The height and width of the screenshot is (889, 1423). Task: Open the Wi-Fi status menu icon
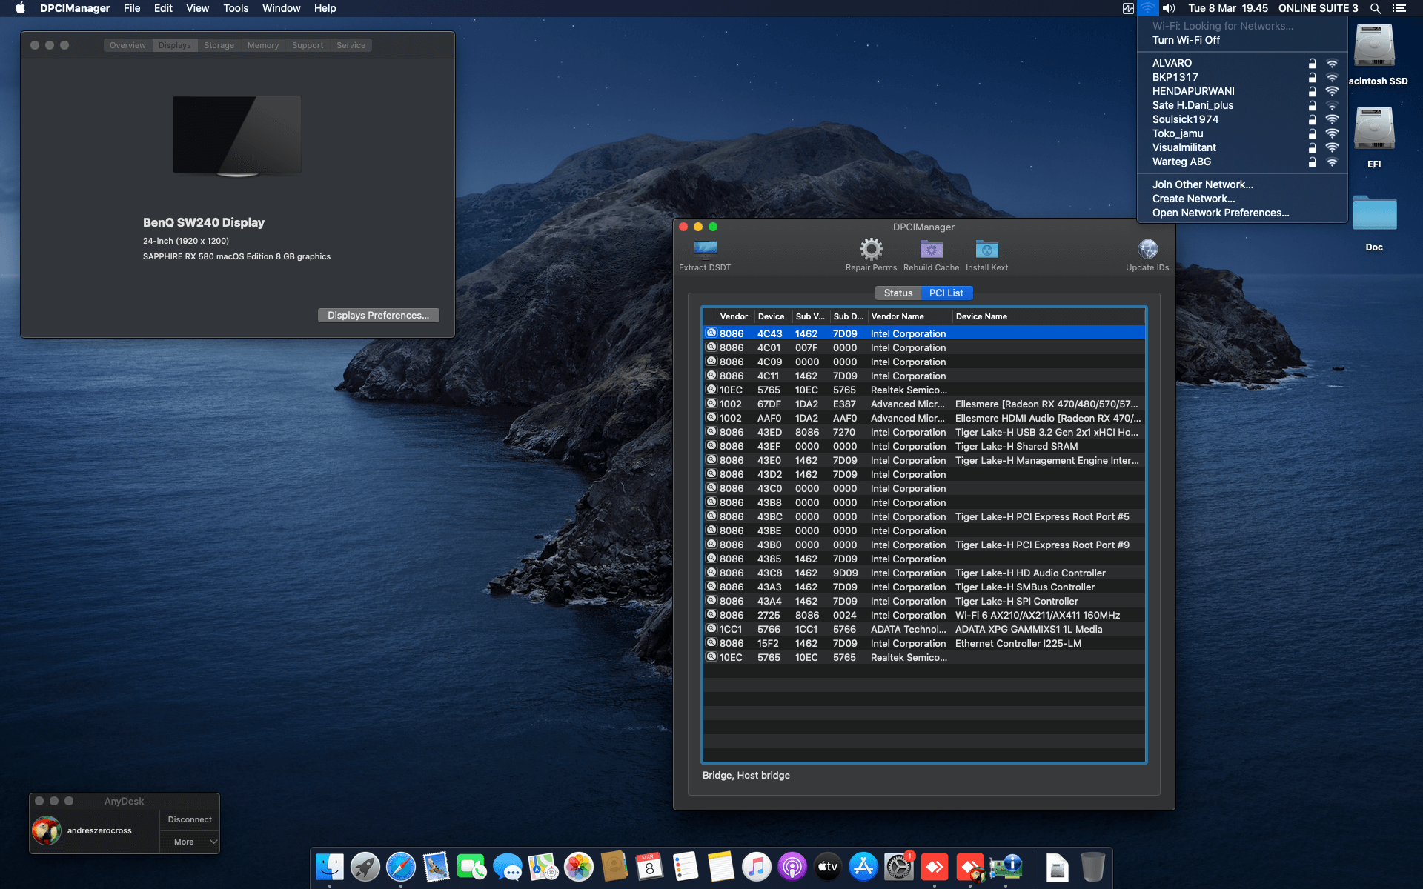click(x=1148, y=8)
